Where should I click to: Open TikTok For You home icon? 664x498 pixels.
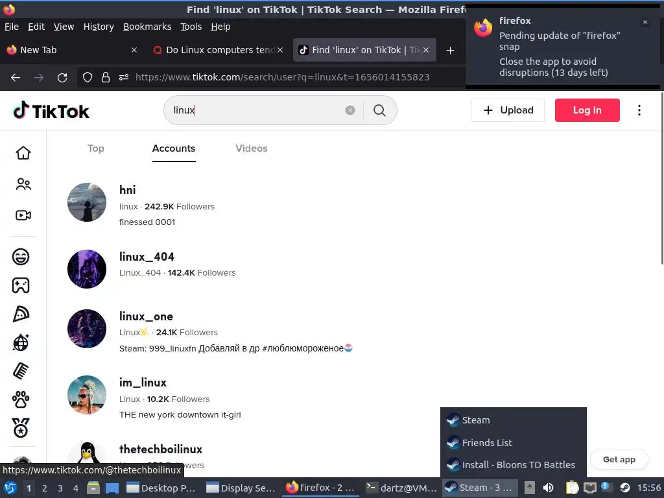click(x=23, y=153)
